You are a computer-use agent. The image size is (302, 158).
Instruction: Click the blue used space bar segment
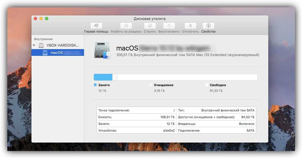click(103, 77)
